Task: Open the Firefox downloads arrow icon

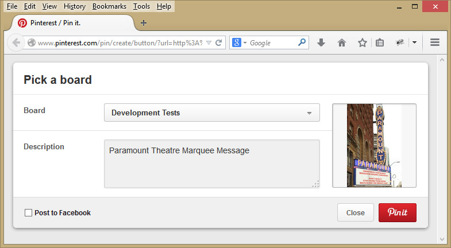Action: click(x=321, y=42)
